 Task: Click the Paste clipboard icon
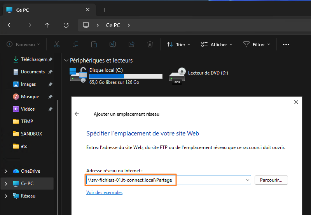point(94,45)
